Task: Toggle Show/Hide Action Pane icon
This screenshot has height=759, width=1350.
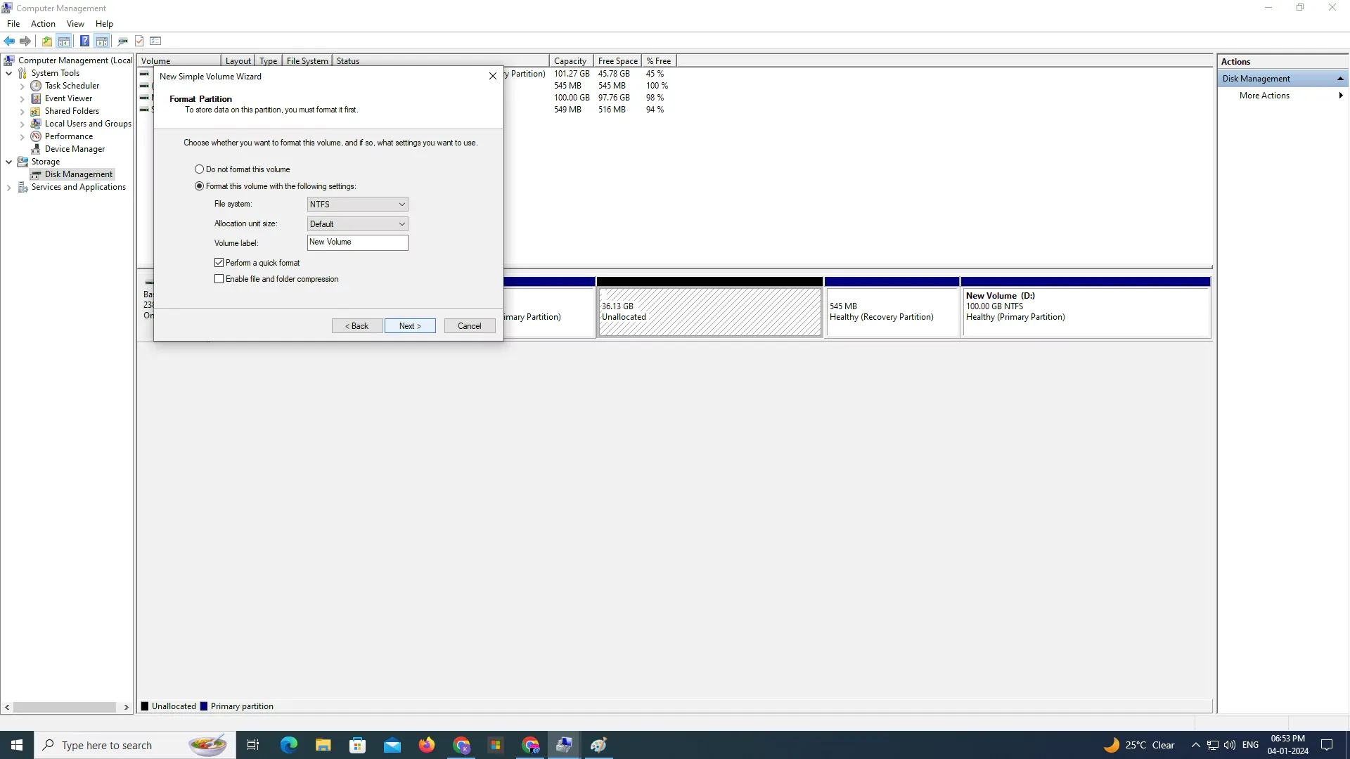Action: (102, 41)
